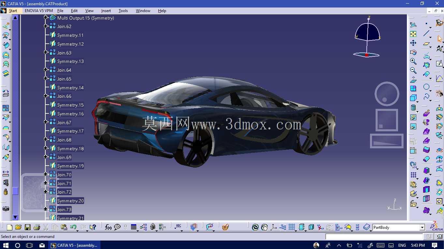Image resolution: width=444 pixels, height=249 pixels.
Task: Select Symmetry.14 in the tree
Action: coord(70,88)
